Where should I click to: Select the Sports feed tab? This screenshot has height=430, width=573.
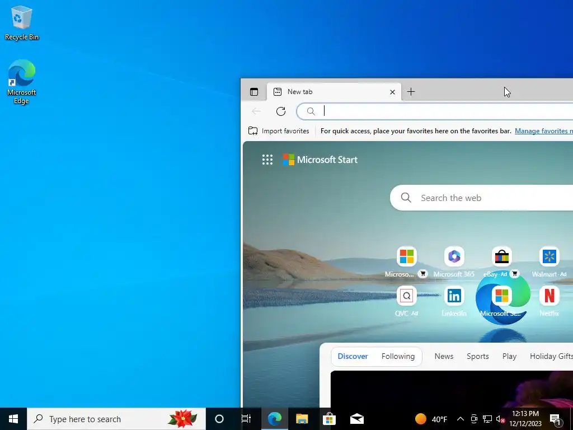[x=478, y=356]
